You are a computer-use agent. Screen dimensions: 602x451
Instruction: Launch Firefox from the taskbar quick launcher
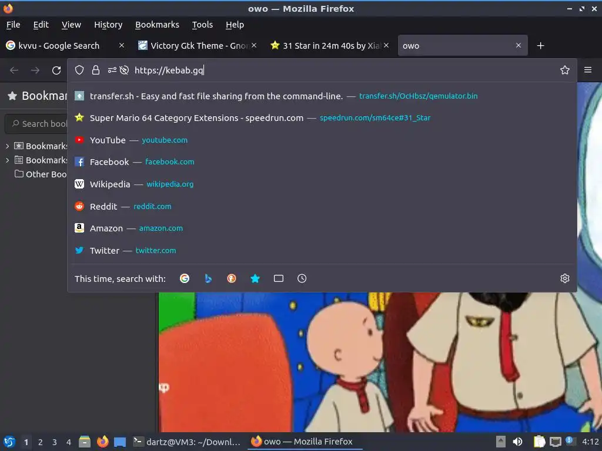(x=102, y=442)
